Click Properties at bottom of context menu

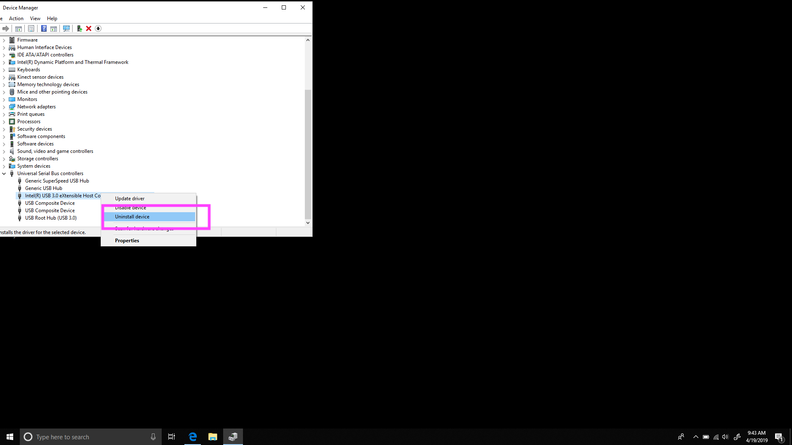(127, 240)
